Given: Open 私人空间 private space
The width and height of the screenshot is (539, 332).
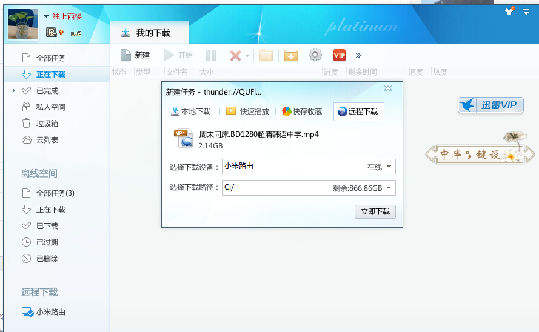Looking at the screenshot, I should [x=50, y=107].
